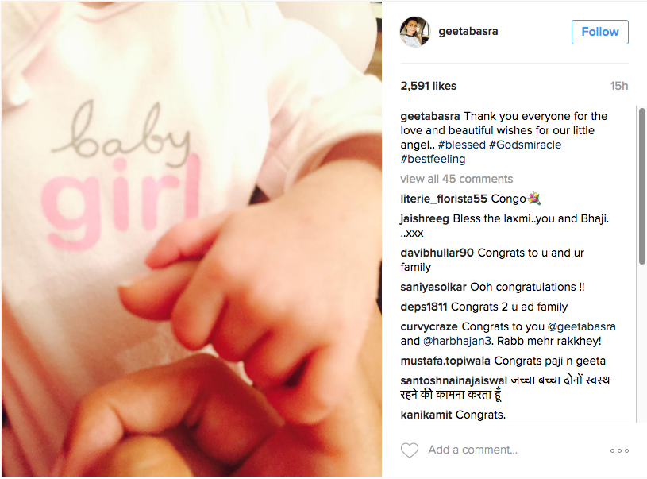Visit commenter literie_florista55 profile
This screenshot has height=479, width=647.
point(444,199)
